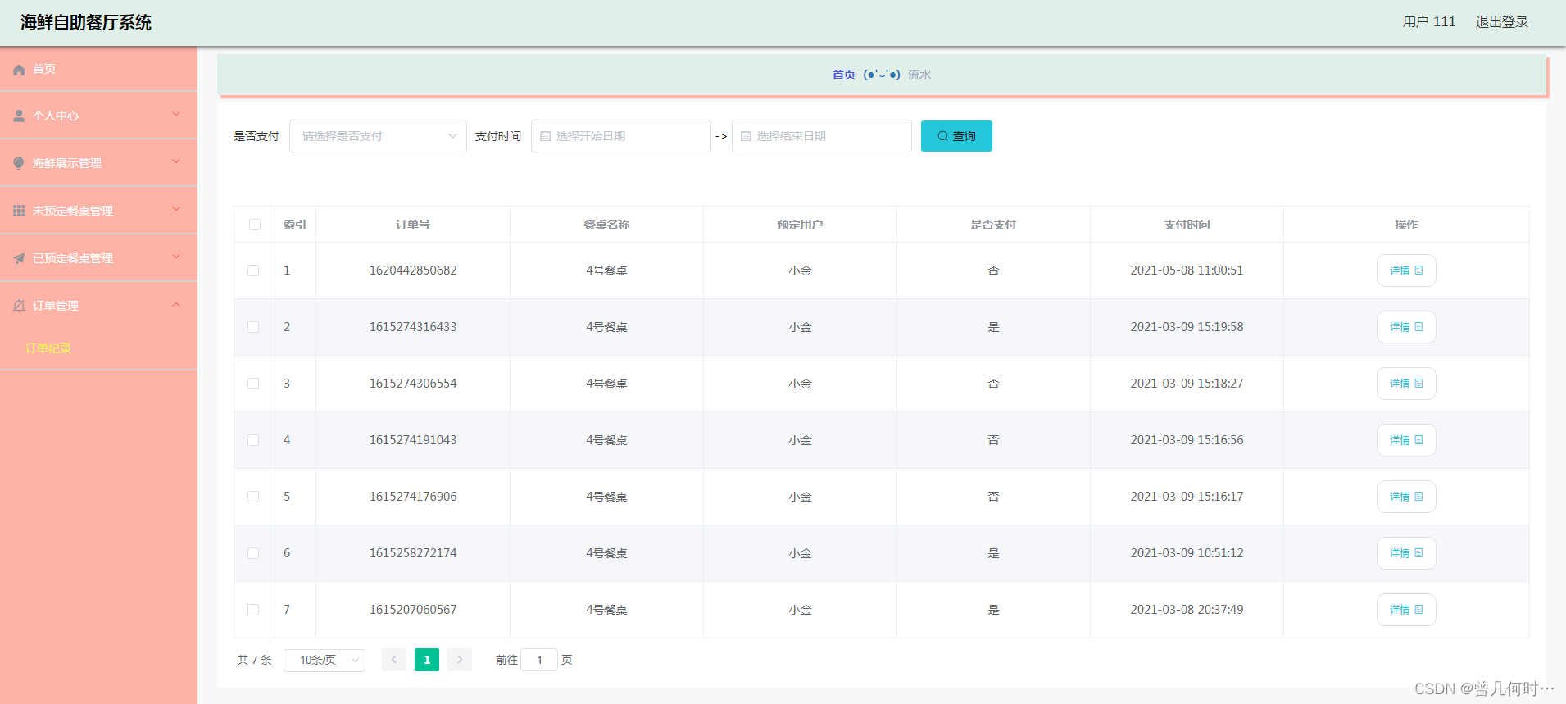Click payment time 2021-03-08 20:37:49
1566x704 pixels.
pyautogui.click(x=1187, y=610)
